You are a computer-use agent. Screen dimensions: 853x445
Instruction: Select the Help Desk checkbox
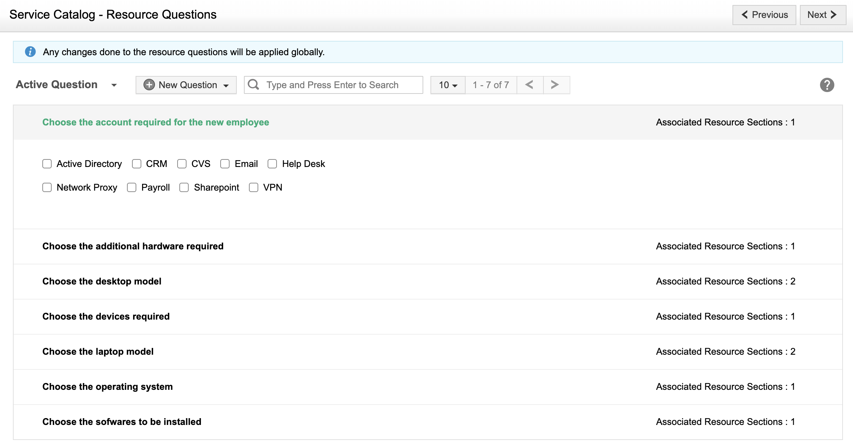pos(272,164)
